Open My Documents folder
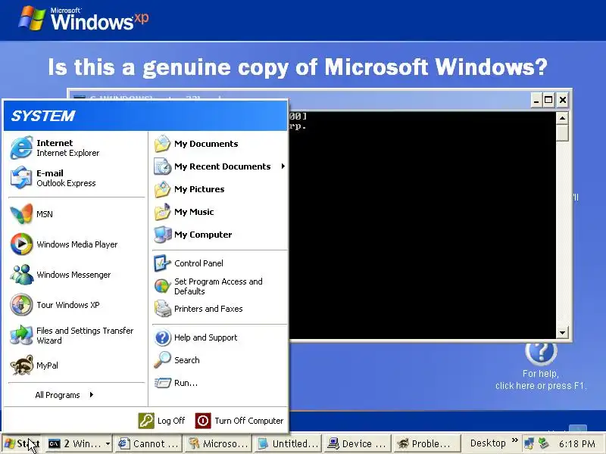This screenshot has height=454, width=606. [220, 144]
